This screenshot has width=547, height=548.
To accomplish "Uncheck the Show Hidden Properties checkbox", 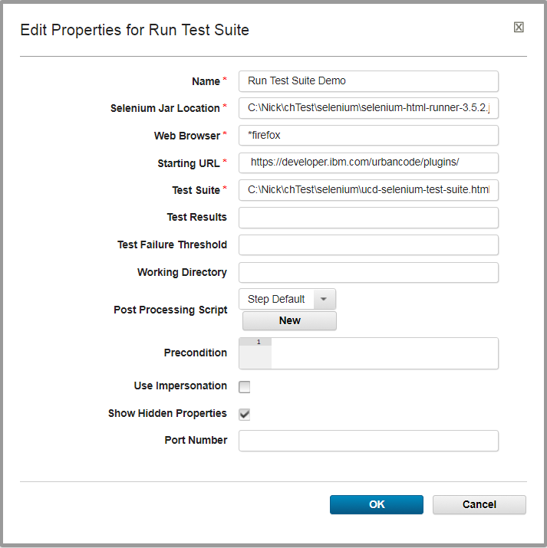I will 245,414.
